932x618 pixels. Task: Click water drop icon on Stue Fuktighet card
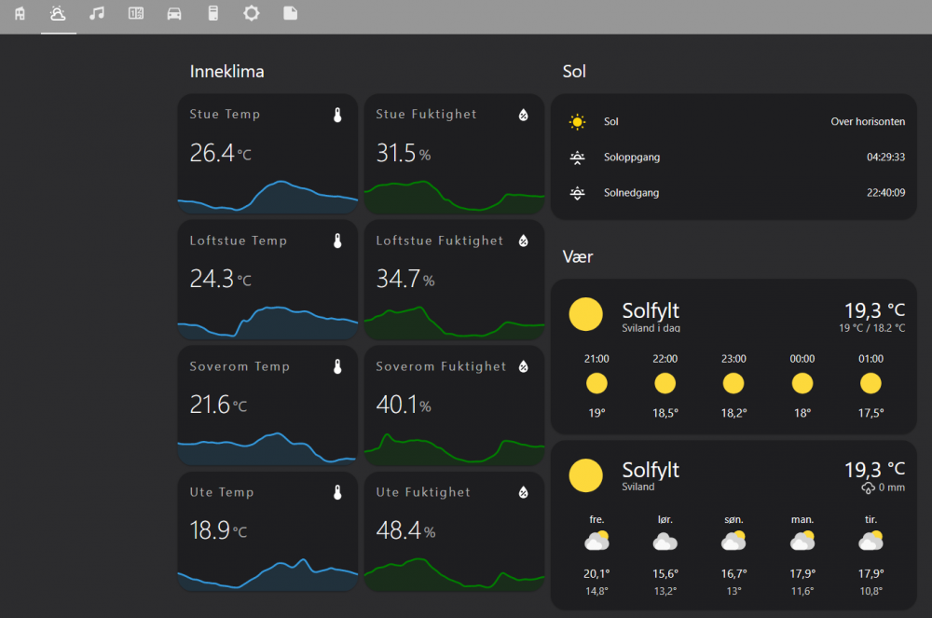pos(524,116)
